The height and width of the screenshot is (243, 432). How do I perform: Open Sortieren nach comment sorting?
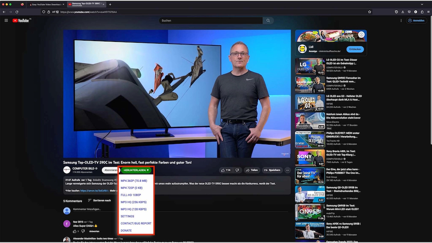99,201
